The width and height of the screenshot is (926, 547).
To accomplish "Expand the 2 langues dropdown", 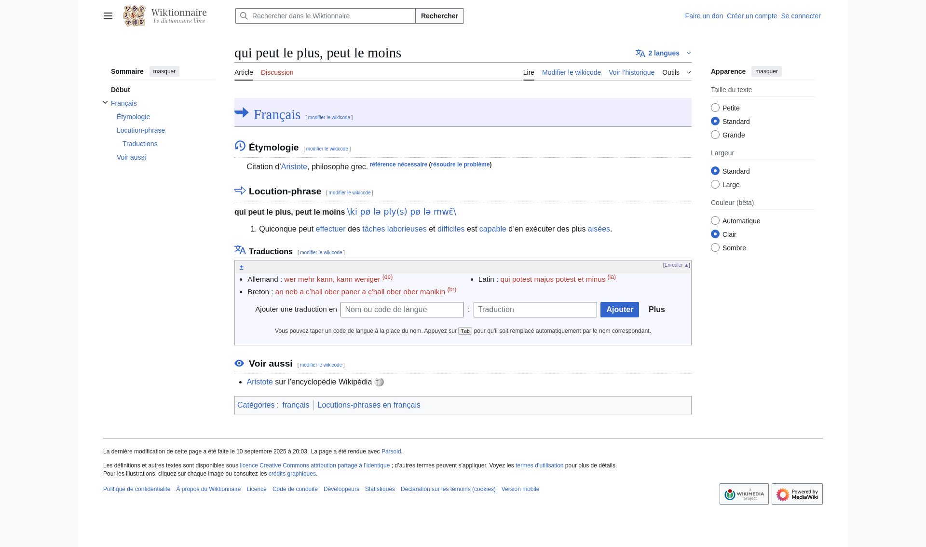I will tap(663, 53).
